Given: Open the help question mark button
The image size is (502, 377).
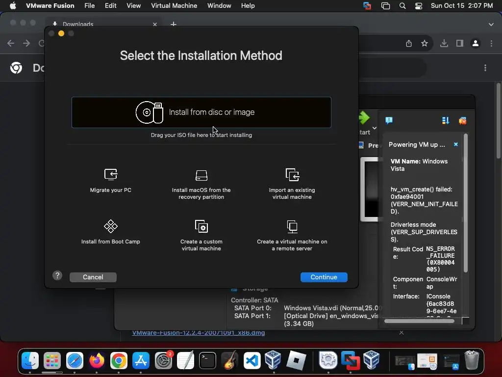Looking at the screenshot, I should [57, 275].
